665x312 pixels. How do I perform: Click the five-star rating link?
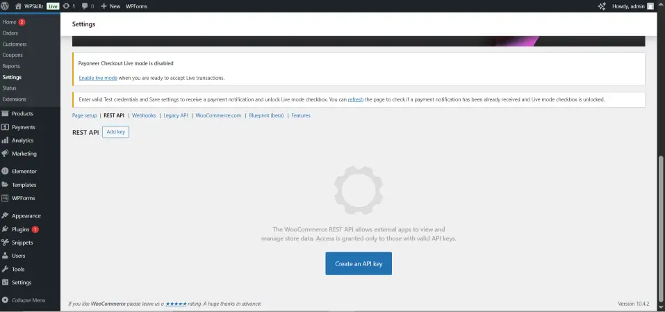[176, 304]
